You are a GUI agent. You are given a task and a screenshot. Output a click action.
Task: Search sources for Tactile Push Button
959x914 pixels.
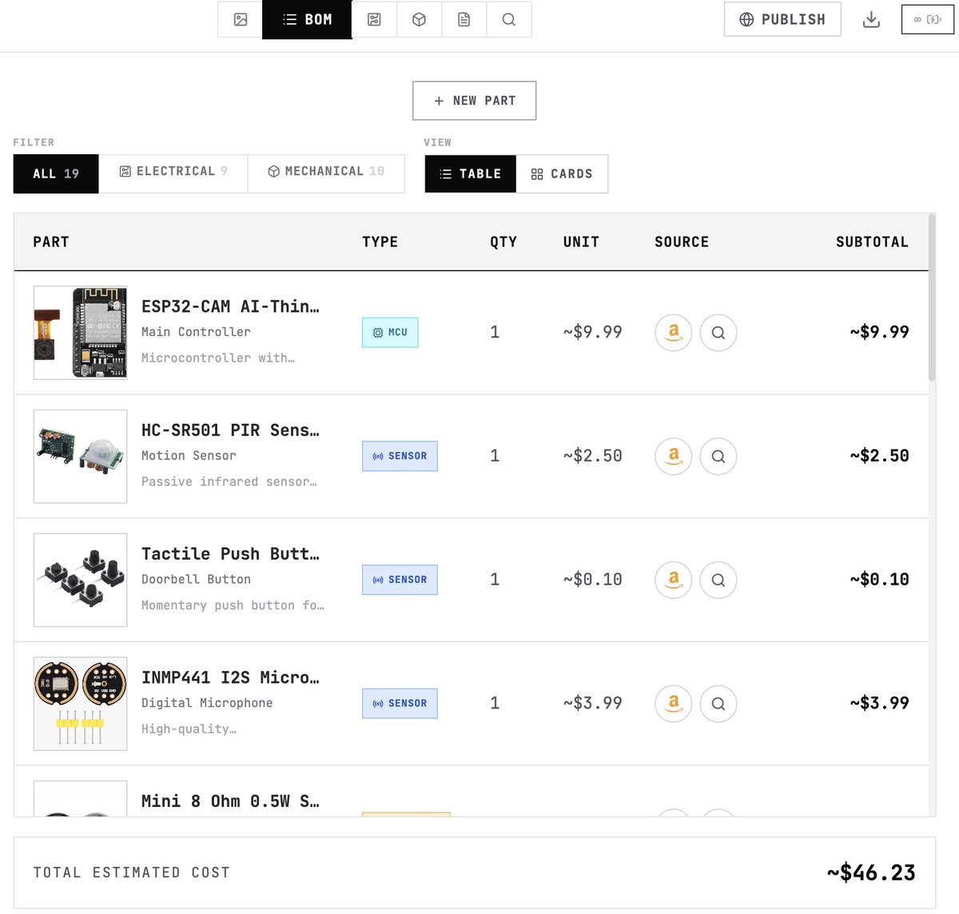tap(718, 580)
